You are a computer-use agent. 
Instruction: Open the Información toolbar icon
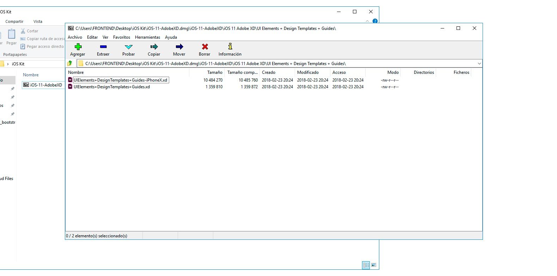230,47
